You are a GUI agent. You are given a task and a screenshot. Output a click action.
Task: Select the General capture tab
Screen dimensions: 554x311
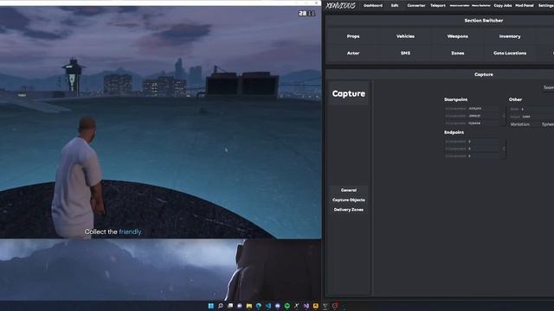[x=349, y=190]
